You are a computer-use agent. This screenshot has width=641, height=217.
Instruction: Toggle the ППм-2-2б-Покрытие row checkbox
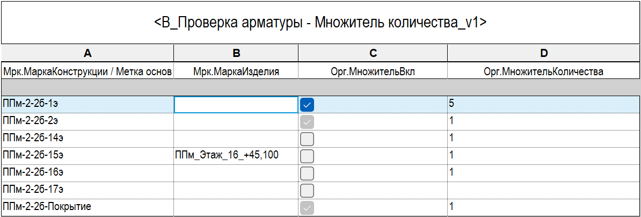click(x=307, y=208)
